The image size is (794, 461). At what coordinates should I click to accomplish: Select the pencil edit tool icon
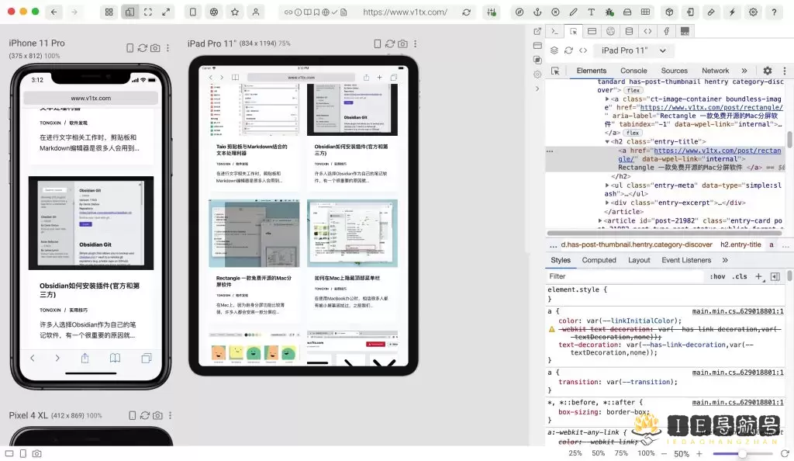click(x=573, y=12)
